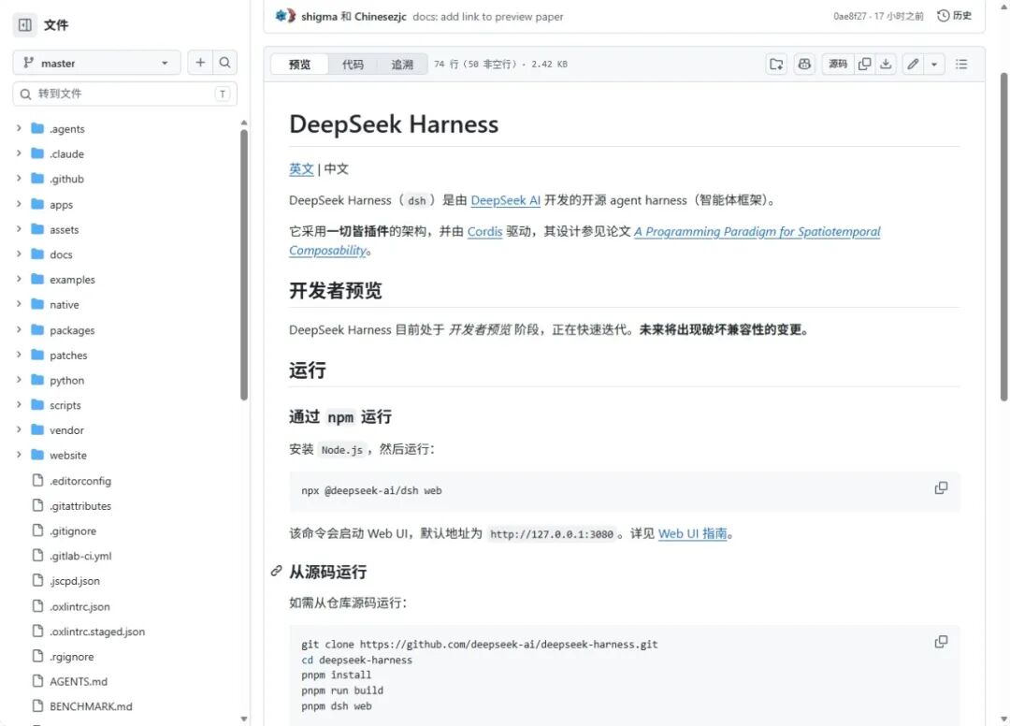Click the add file plus button
Image resolution: width=1010 pixels, height=726 pixels.
click(200, 63)
